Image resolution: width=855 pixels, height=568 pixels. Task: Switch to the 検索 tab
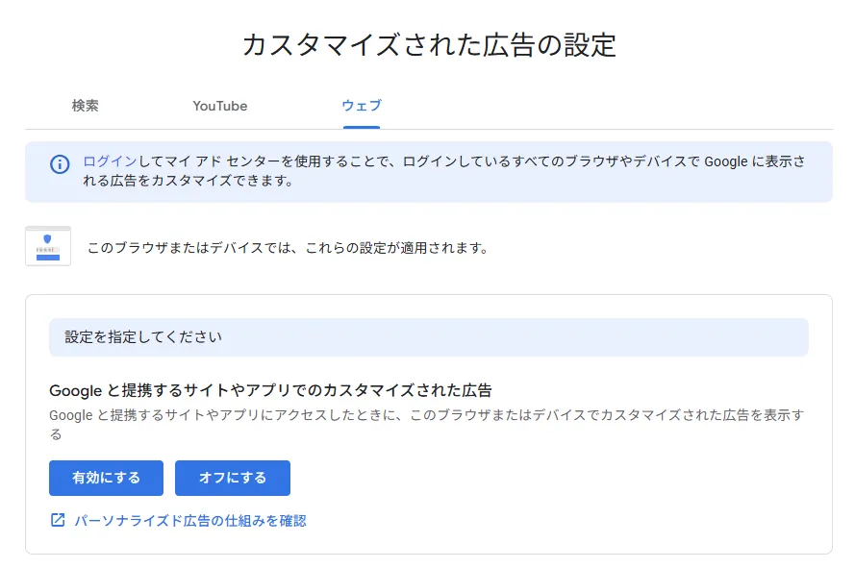86,106
